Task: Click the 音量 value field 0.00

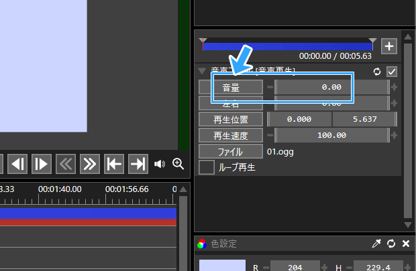Action: click(x=331, y=87)
